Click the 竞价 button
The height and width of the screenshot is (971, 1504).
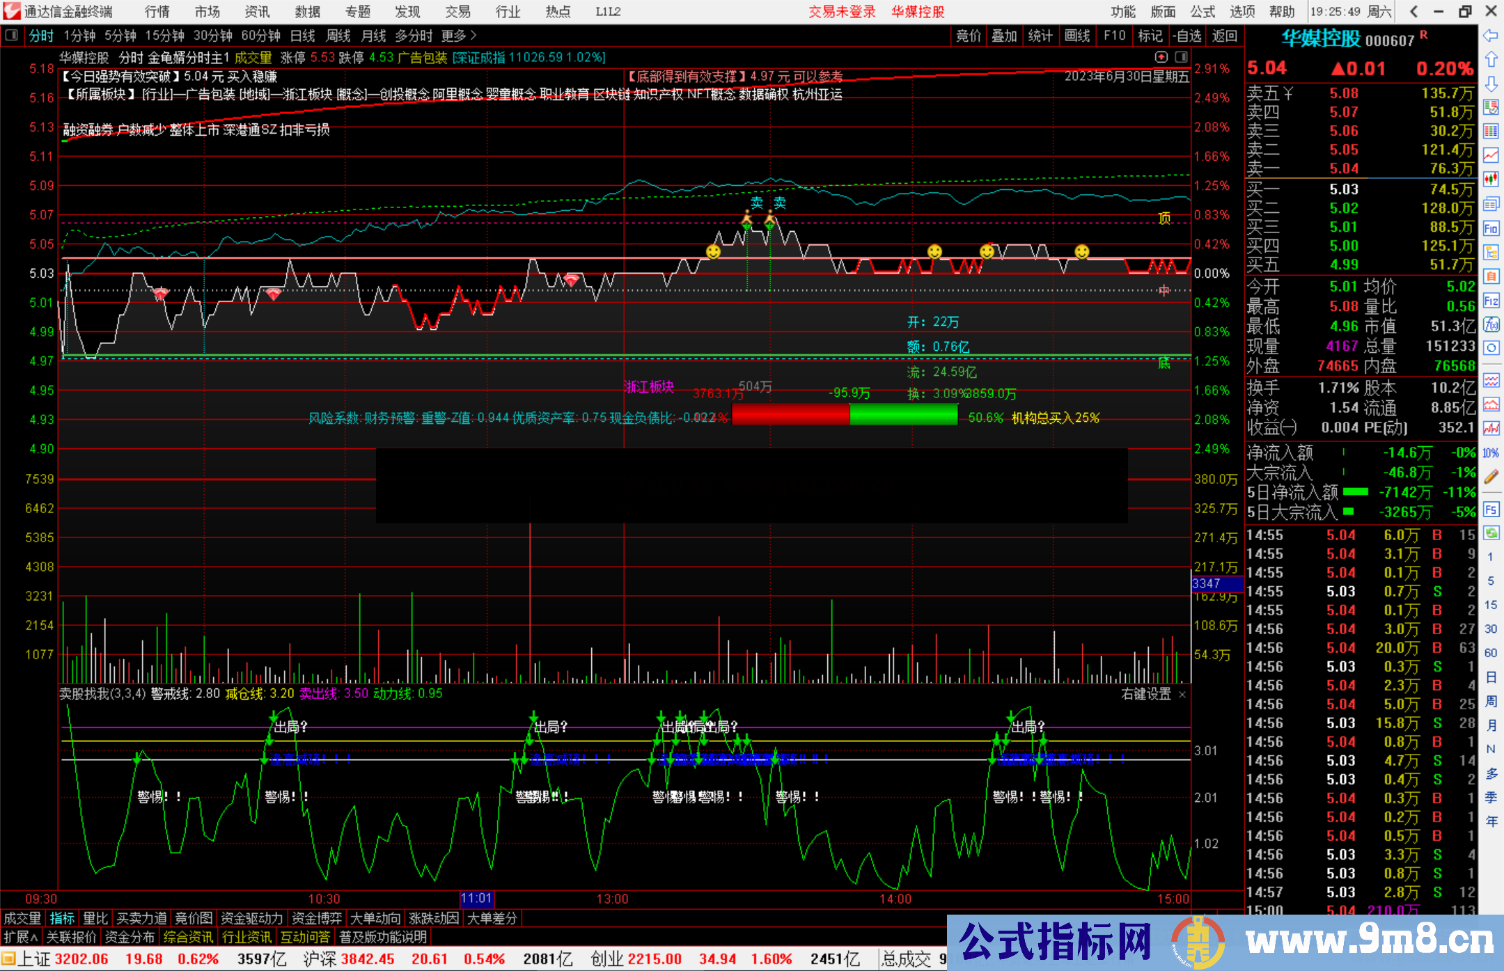point(969,35)
